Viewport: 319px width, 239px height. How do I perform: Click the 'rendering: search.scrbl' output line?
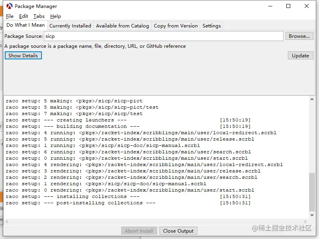pos(132,177)
